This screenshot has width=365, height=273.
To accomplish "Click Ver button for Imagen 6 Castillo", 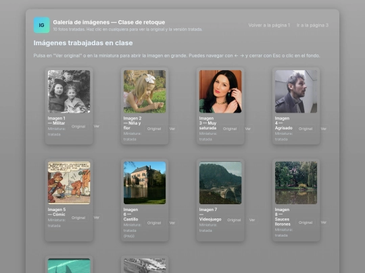I will [x=172, y=222].
